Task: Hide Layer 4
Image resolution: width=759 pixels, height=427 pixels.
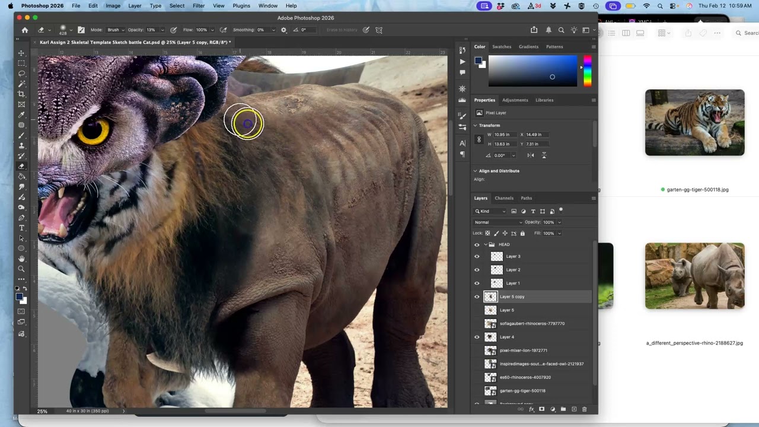Action: [x=477, y=337]
